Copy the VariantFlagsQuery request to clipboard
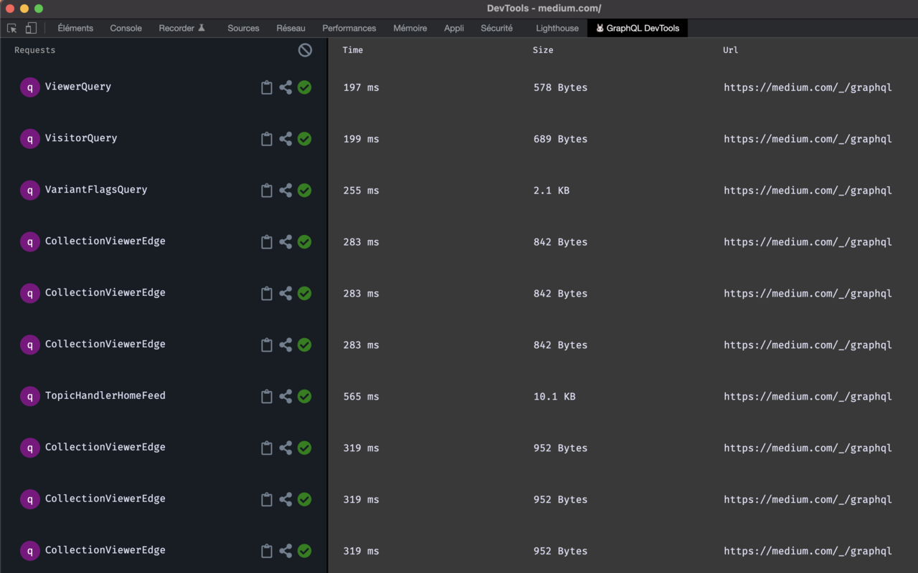This screenshot has height=573, width=918. point(267,191)
